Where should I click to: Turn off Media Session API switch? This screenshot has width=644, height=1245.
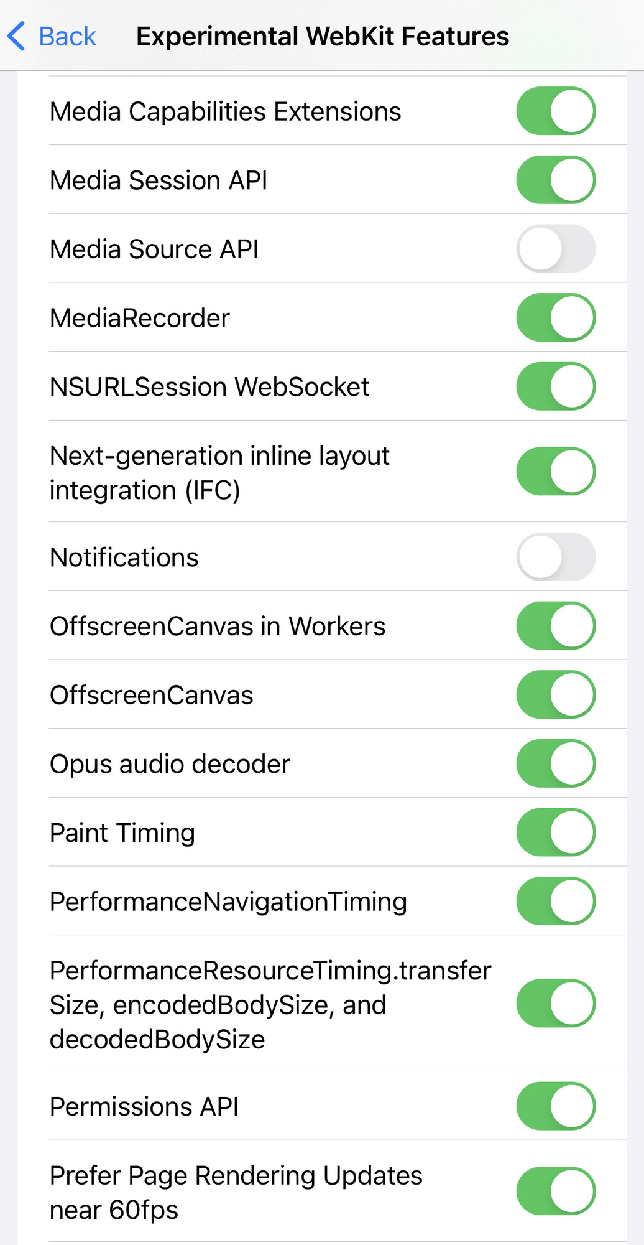[x=556, y=180]
